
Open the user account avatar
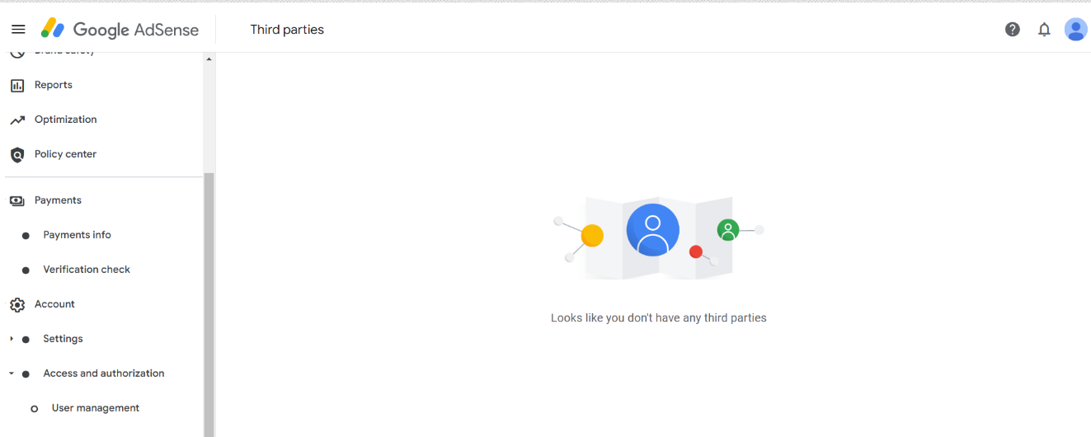[x=1076, y=30]
